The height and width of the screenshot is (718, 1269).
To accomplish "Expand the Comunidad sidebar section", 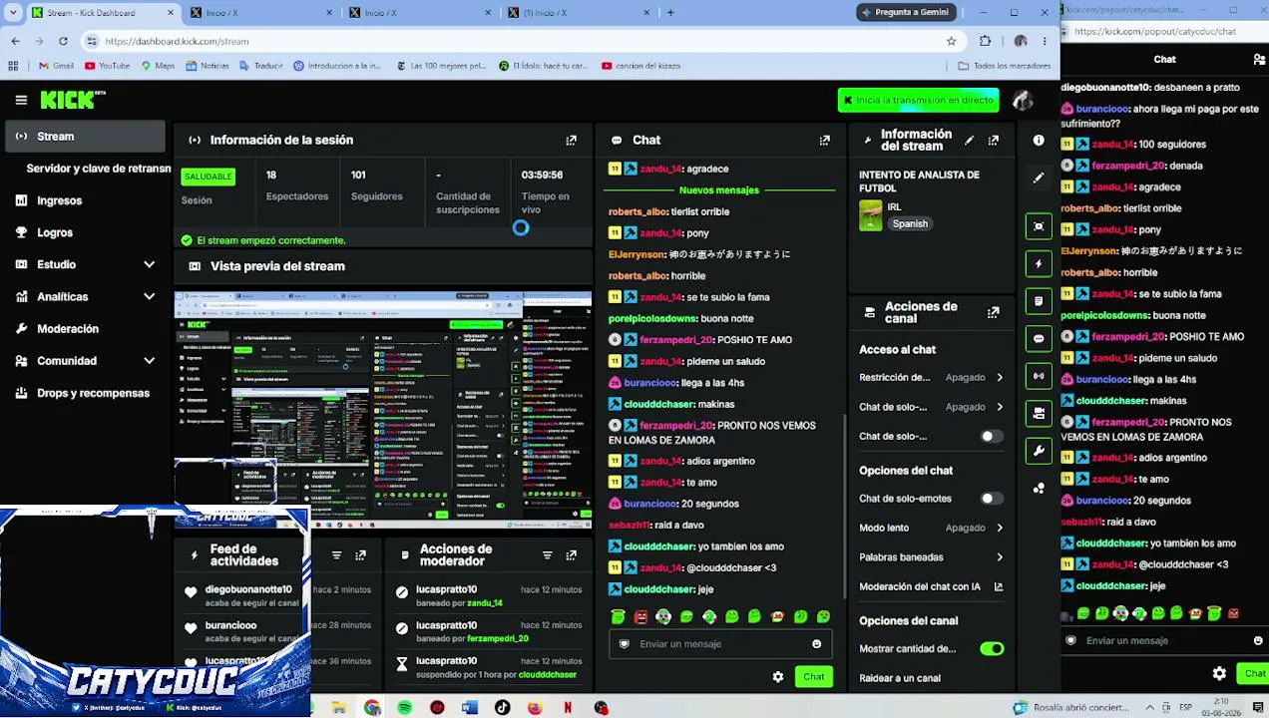I will coord(149,361).
